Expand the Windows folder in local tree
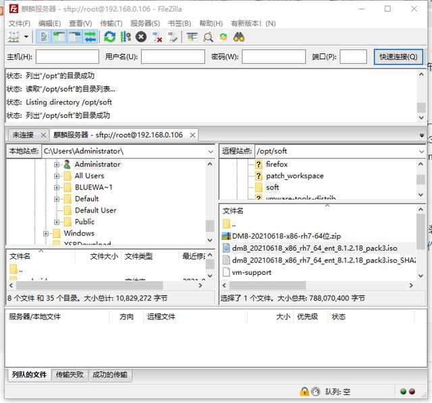 coord(46,233)
